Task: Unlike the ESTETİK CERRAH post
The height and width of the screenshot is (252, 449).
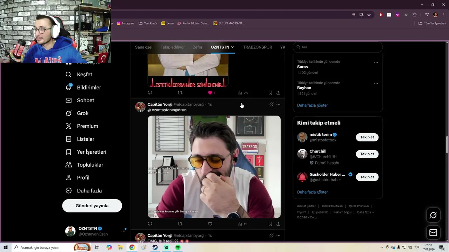Action: [x=210, y=93]
